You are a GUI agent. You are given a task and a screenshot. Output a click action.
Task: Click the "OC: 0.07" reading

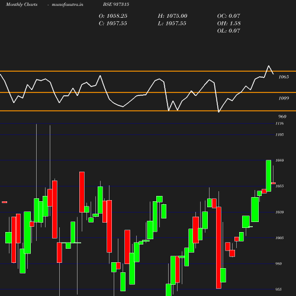[229, 16]
